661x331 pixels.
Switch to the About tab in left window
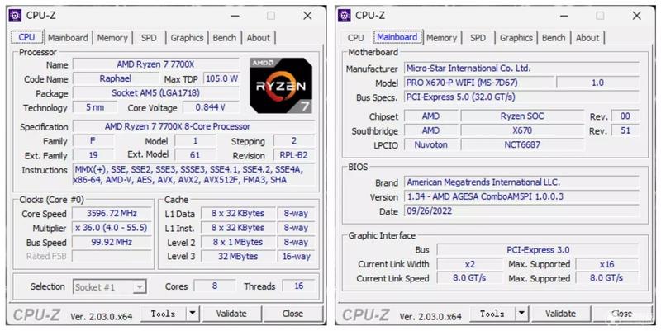pyautogui.click(x=258, y=38)
